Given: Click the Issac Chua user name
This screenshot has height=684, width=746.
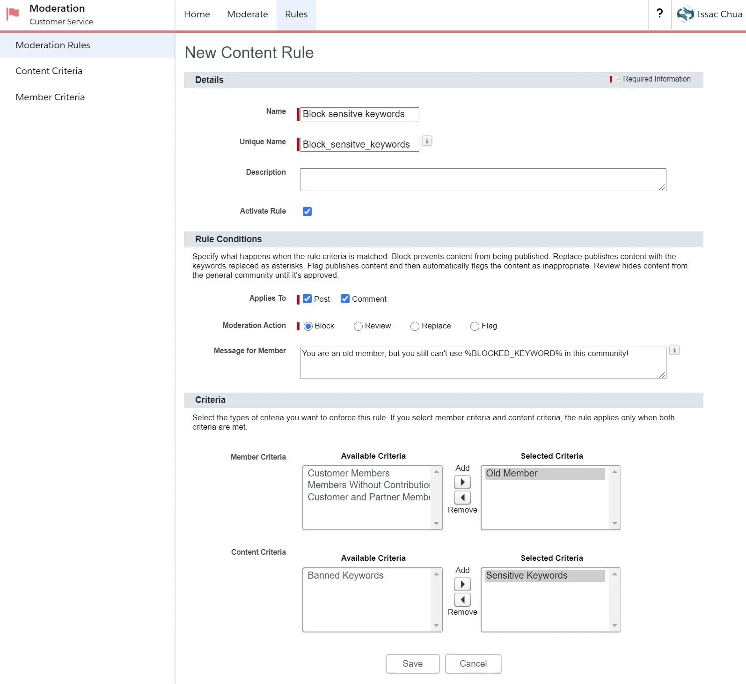Looking at the screenshot, I should pyautogui.click(x=719, y=14).
